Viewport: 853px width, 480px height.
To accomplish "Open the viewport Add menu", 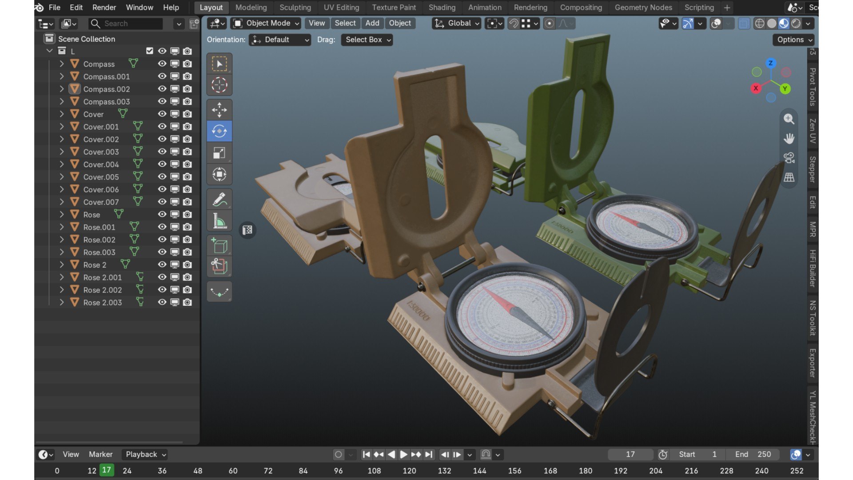I will click(372, 23).
